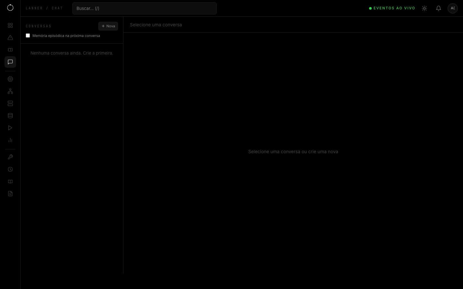The height and width of the screenshot is (289, 463).
Task: Open the clock history icon in sidebar
Action: pos(10,169)
